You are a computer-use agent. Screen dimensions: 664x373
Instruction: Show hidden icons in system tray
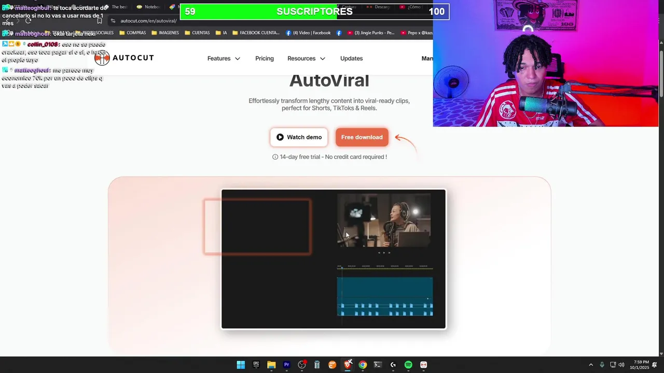tap(590, 365)
